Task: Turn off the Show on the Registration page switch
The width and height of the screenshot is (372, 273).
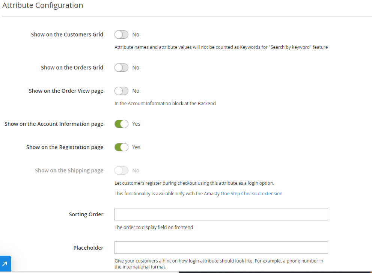Action: (121, 147)
